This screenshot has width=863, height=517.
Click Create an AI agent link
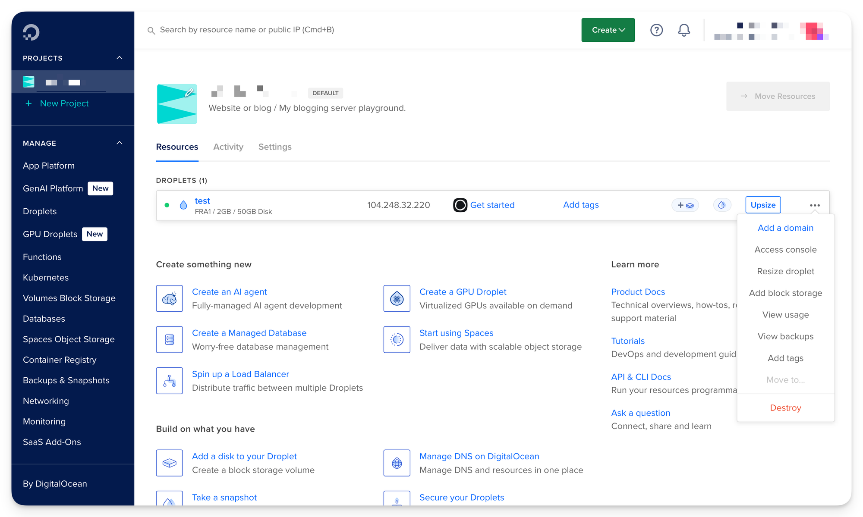(x=229, y=292)
